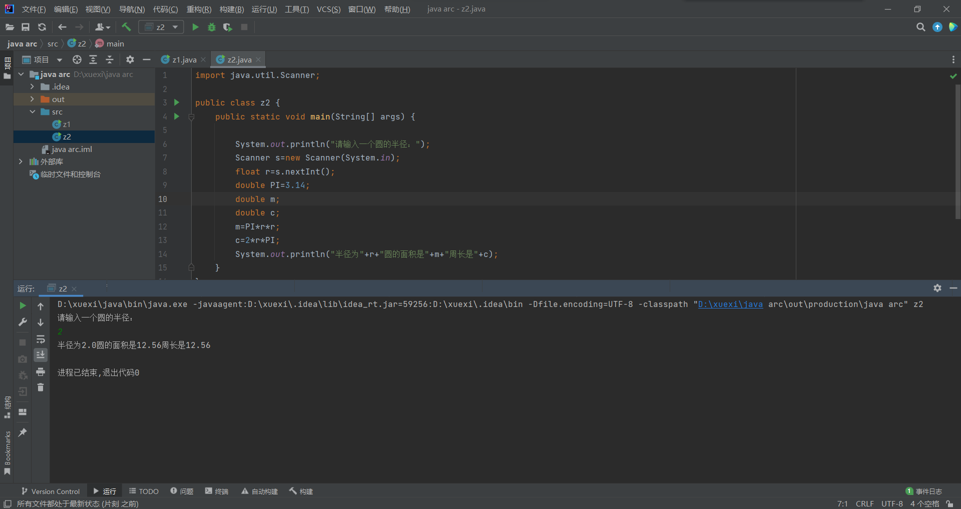
Task: Click the Sync/reload from disk icon
Action: tap(42, 27)
